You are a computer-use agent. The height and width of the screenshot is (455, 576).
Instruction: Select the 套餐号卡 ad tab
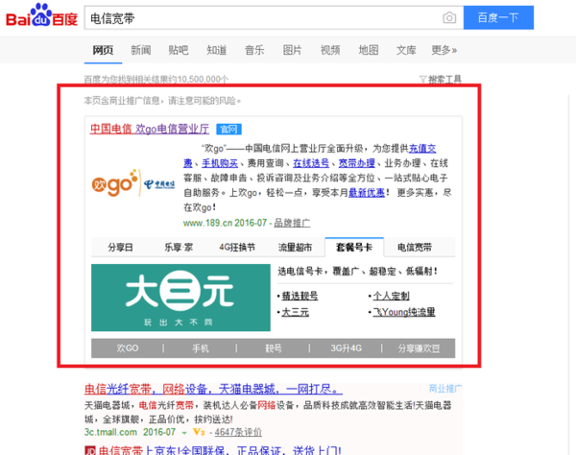click(x=354, y=248)
